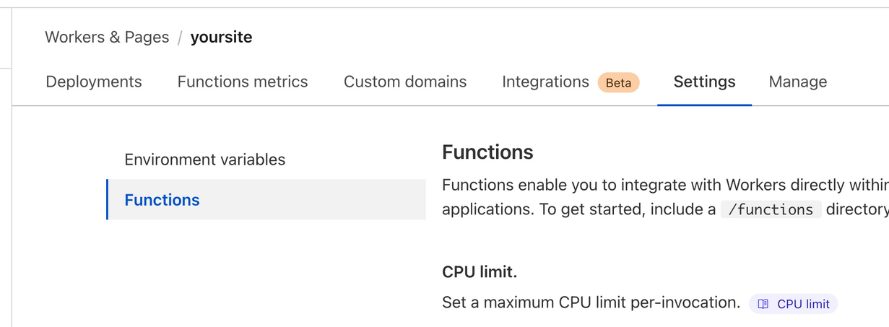Click the Functions section heading
Screen dimensions: 889x327
487,152
